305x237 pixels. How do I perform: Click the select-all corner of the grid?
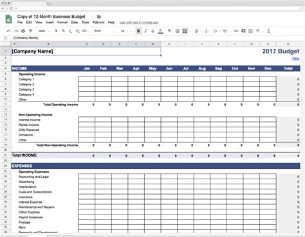6,44
